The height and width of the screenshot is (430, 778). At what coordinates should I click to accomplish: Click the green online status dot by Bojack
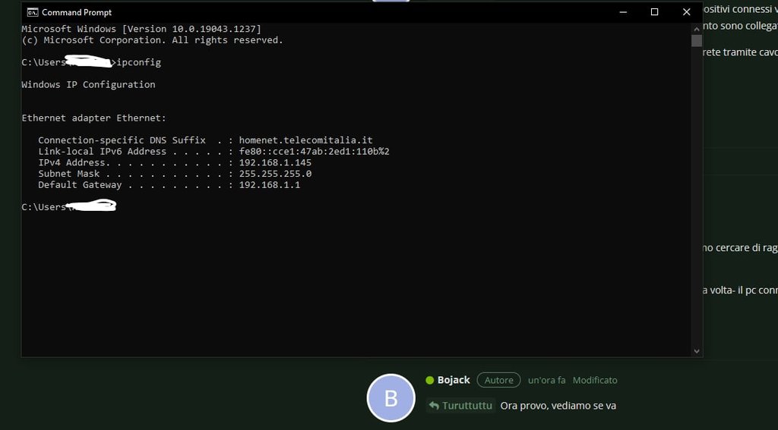(430, 380)
